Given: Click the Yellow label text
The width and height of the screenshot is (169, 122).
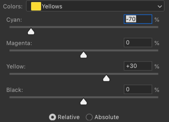Looking at the screenshot, I should 16,67.
